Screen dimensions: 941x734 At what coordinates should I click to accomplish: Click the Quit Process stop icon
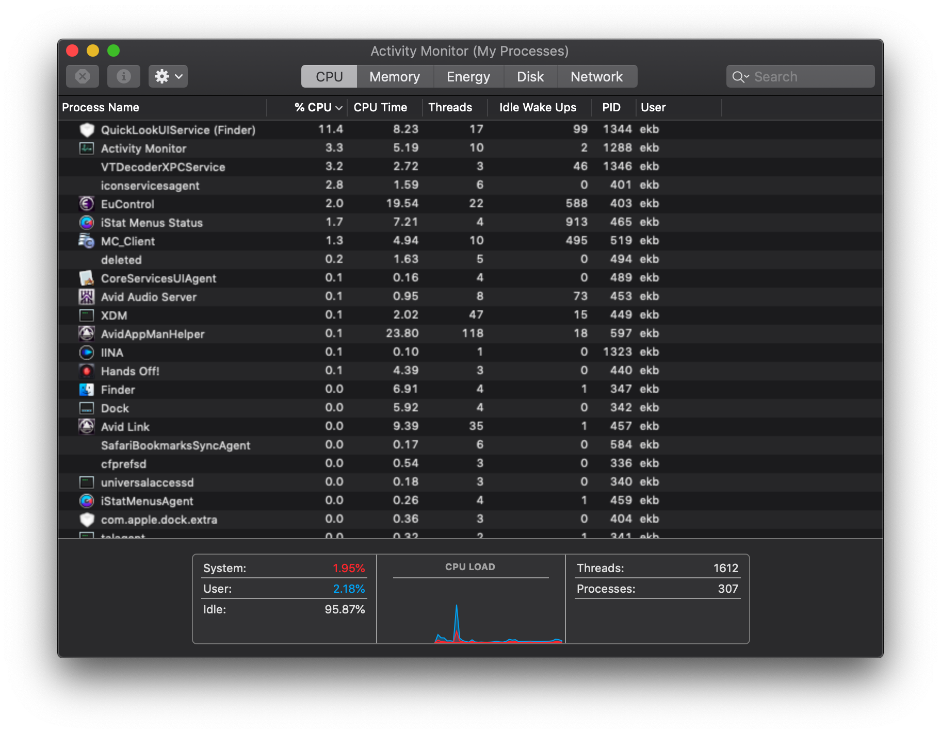tap(83, 76)
